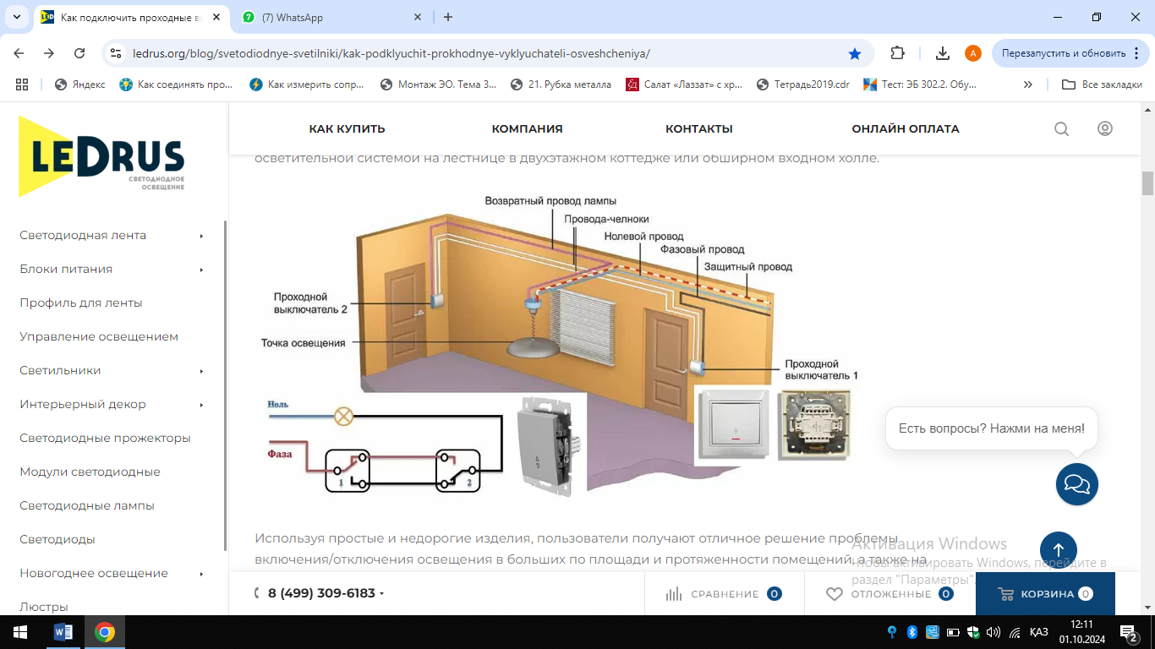The width and height of the screenshot is (1155, 649).
Task: Click the Bluetooth tray icon
Action: point(912,632)
